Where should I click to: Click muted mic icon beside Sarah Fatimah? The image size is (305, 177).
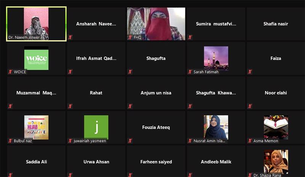click(x=190, y=72)
